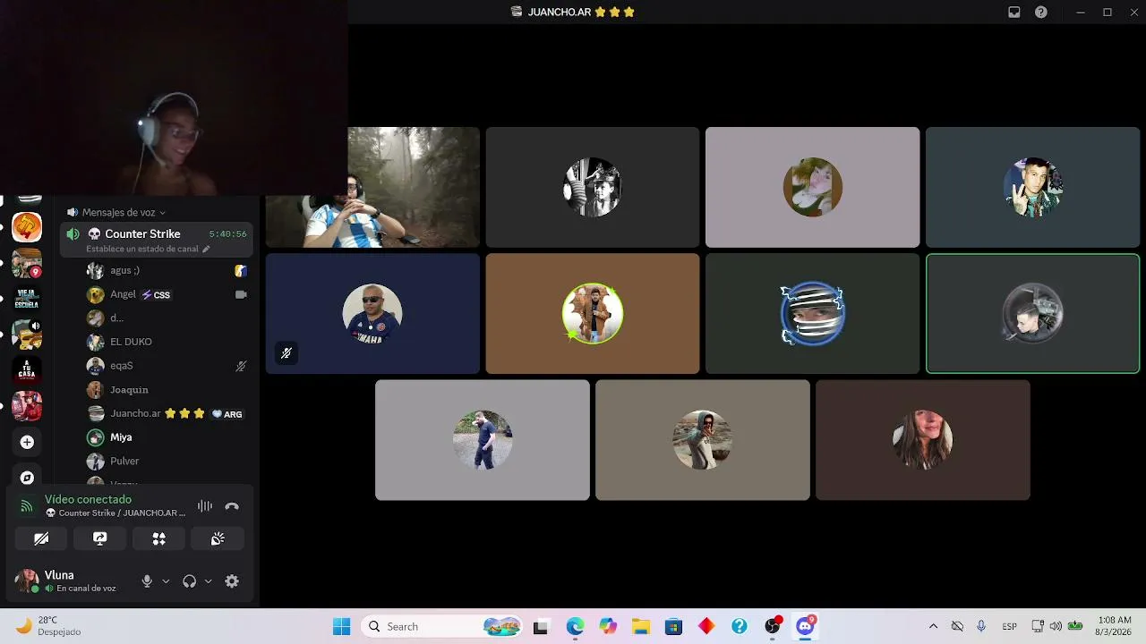
Task: Focus the highlighted speaking participant tile
Action: tap(1032, 313)
